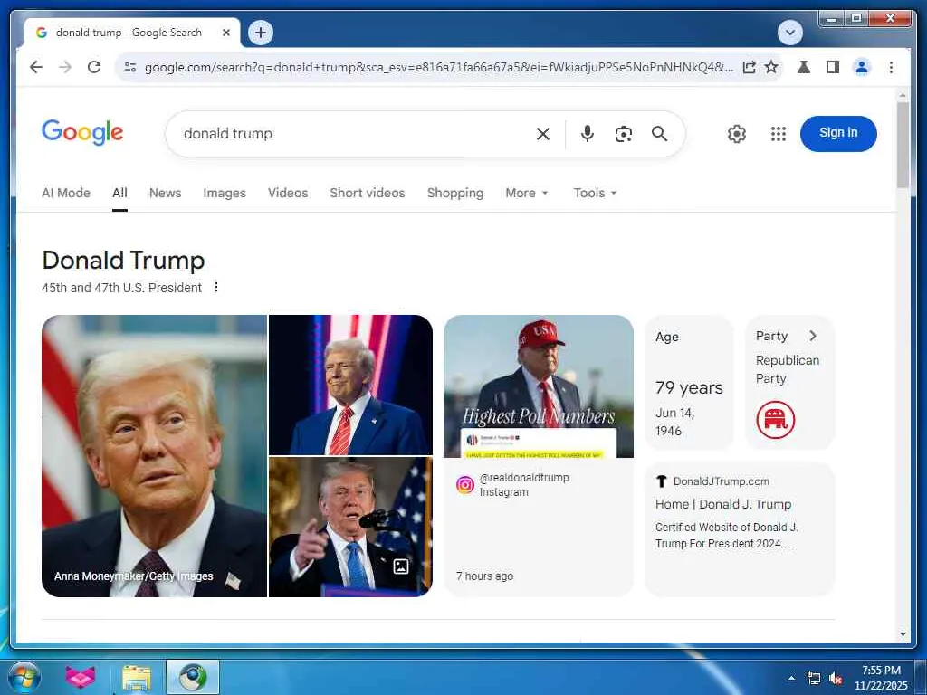Search by voice using the microphone
The height and width of the screenshot is (695, 927).
(587, 134)
